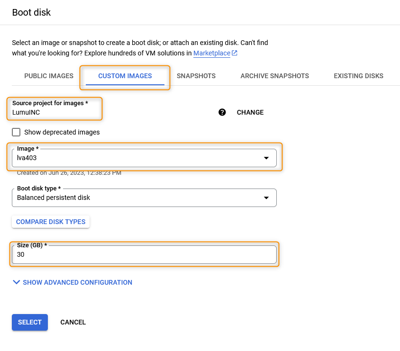Image resolution: width=400 pixels, height=351 pixels.
Task: Open the help icon beside CHANGE
Action: click(222, 112)
